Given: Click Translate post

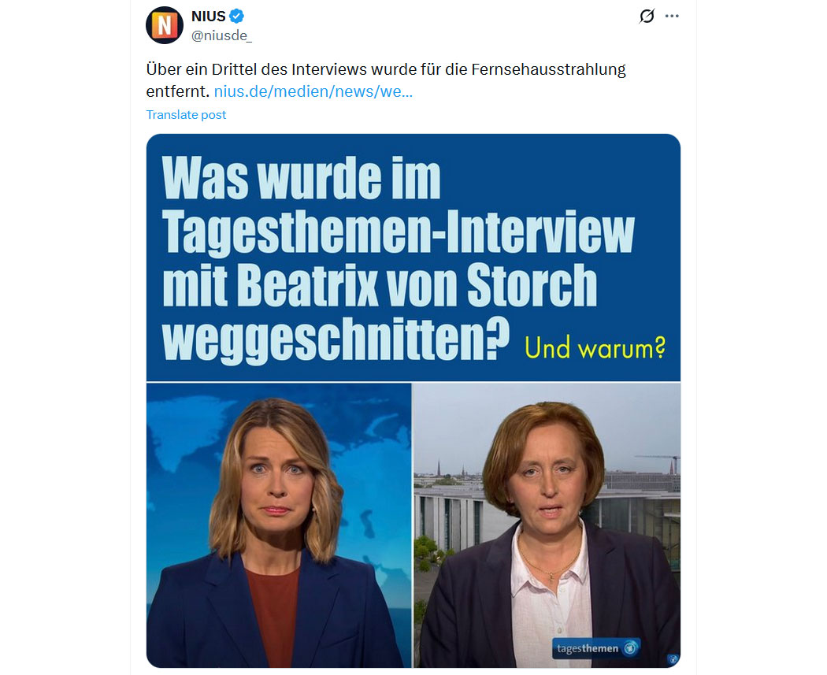Looking at the screenshot, I should pos(186,114).
